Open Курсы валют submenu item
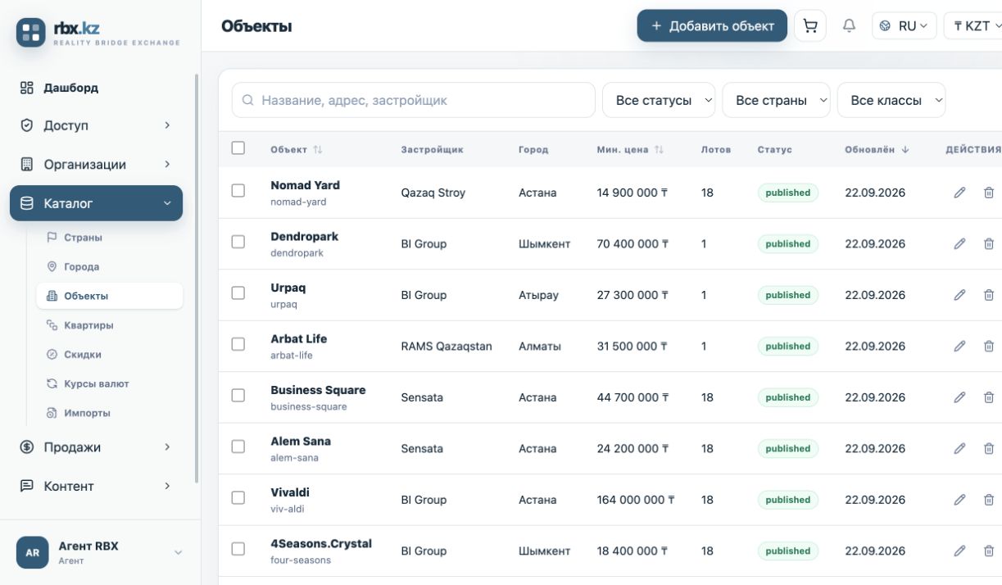Screen dimensions: 1002x585 [x=110, y=383]
